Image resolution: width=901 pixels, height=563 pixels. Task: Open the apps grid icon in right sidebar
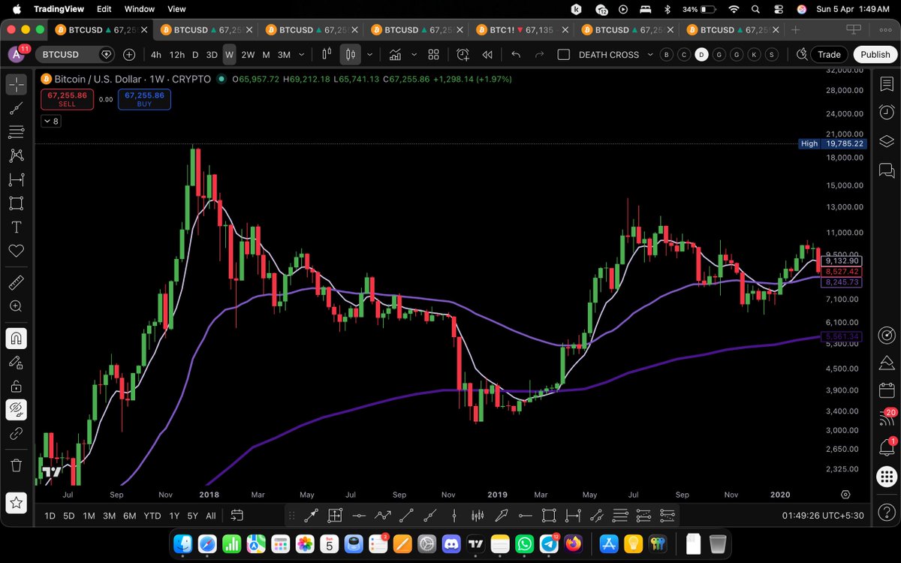[887, 476]
